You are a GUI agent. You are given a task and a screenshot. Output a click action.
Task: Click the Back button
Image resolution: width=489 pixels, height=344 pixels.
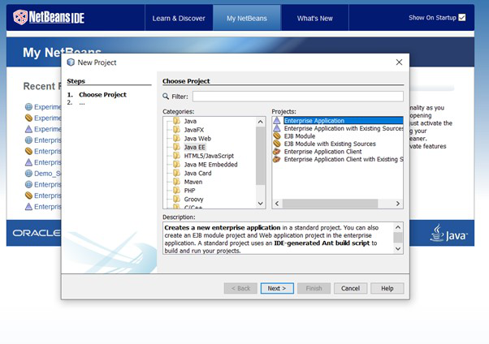click(240, 288)
